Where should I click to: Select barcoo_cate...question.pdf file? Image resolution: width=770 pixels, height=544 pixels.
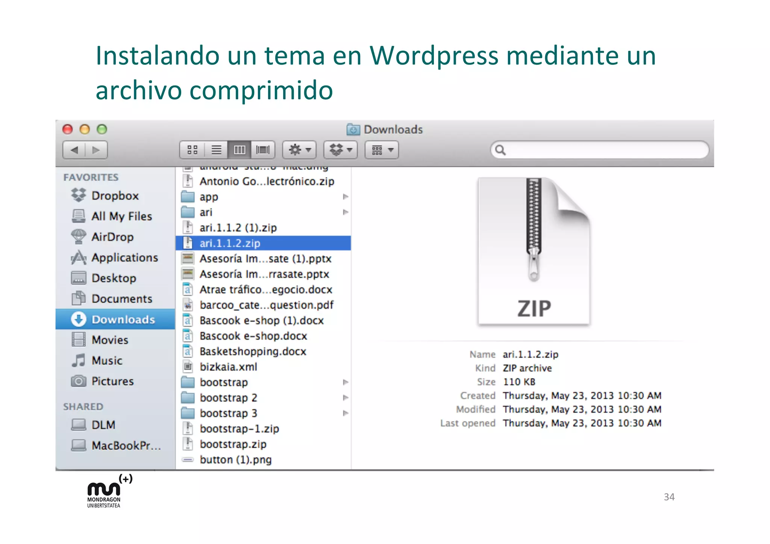(x=263, y=305)
